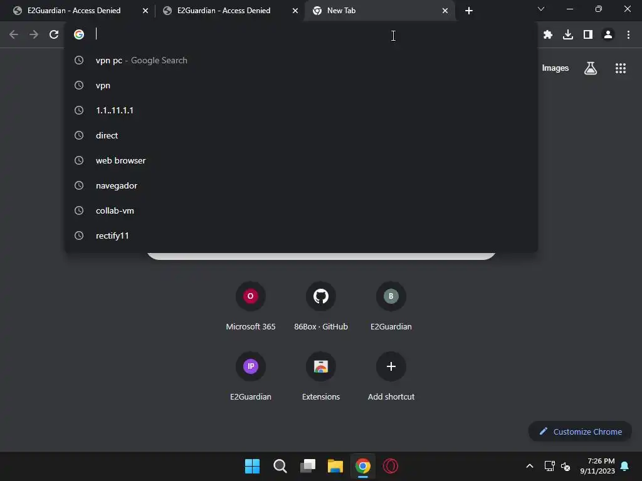
Task: Click the Add shortcut plus tile
Action: click(391, 376)
